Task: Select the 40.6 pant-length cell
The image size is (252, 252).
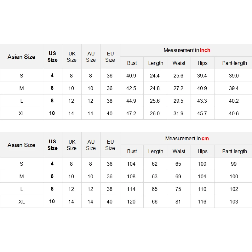Action: [234, 113]
